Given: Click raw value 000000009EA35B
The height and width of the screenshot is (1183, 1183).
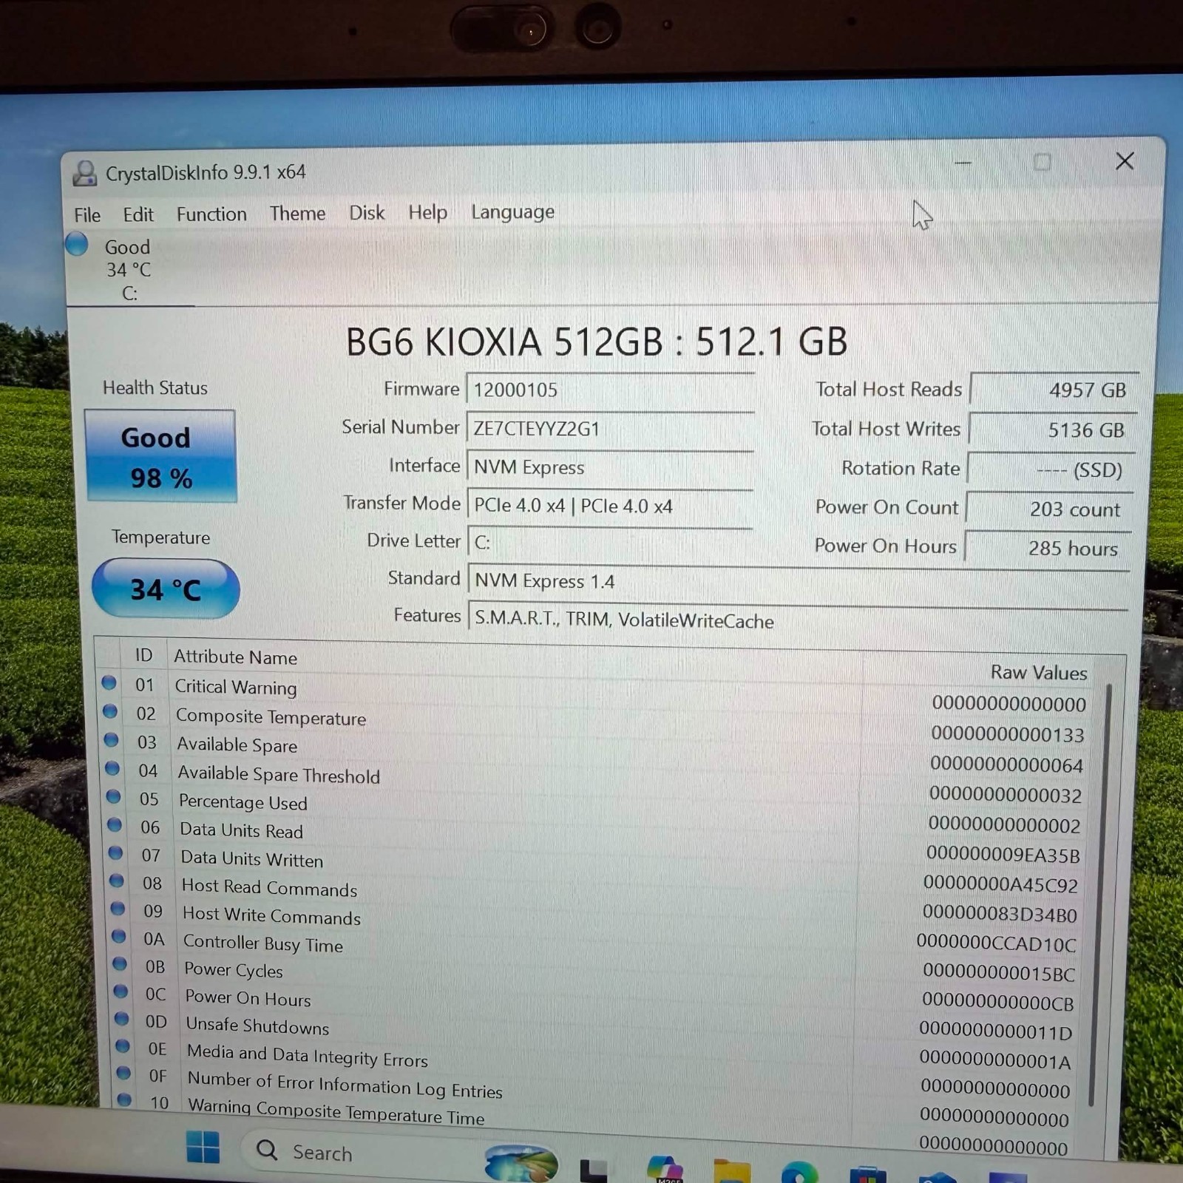Looking at the screenshot, I should click(1003, 855).
